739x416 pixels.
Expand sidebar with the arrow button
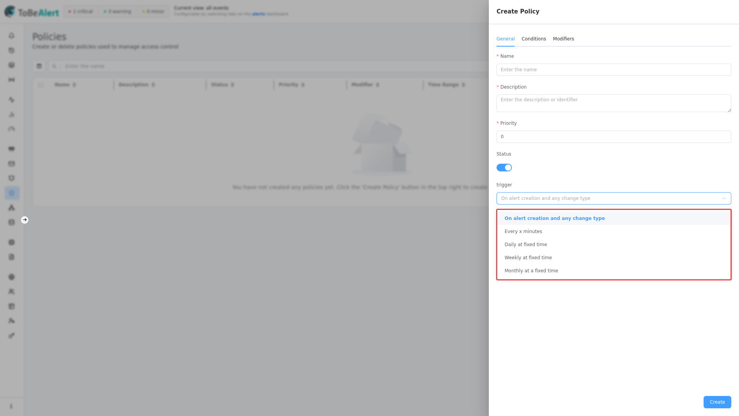point(25,220)
